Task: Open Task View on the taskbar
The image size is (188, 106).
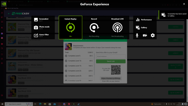Action: click(35, 104)
